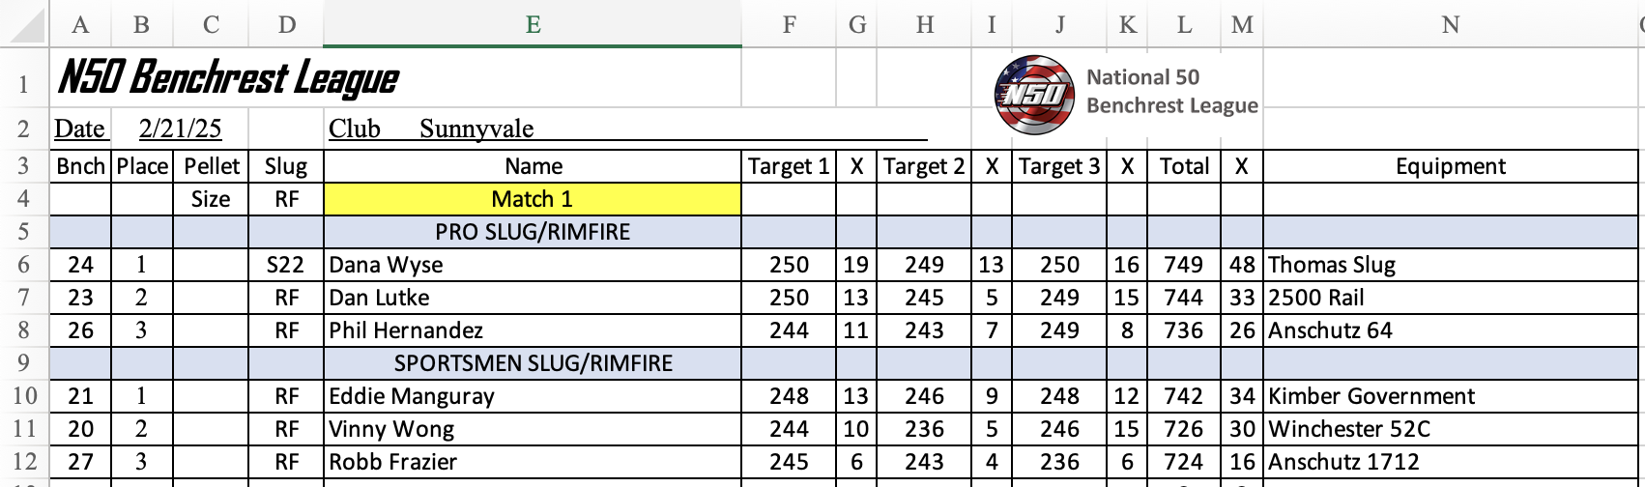The width and height of the screenshot is (1645, 487).
Task: Select the Winchester 52C cell
Action: coord(1450,429)
